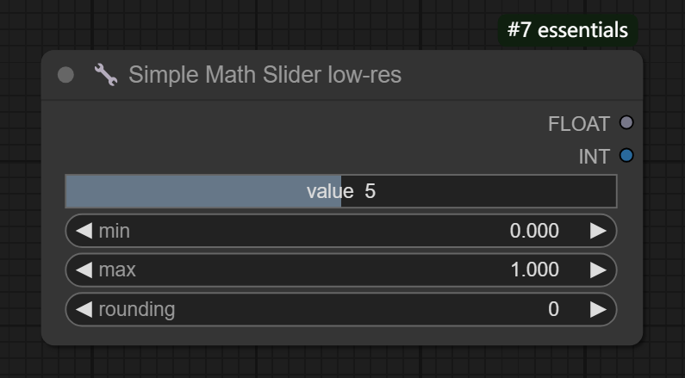Screen dimensions: 685x378
Task: Increase min with the right arrow
Action: (x=598, y=231)
